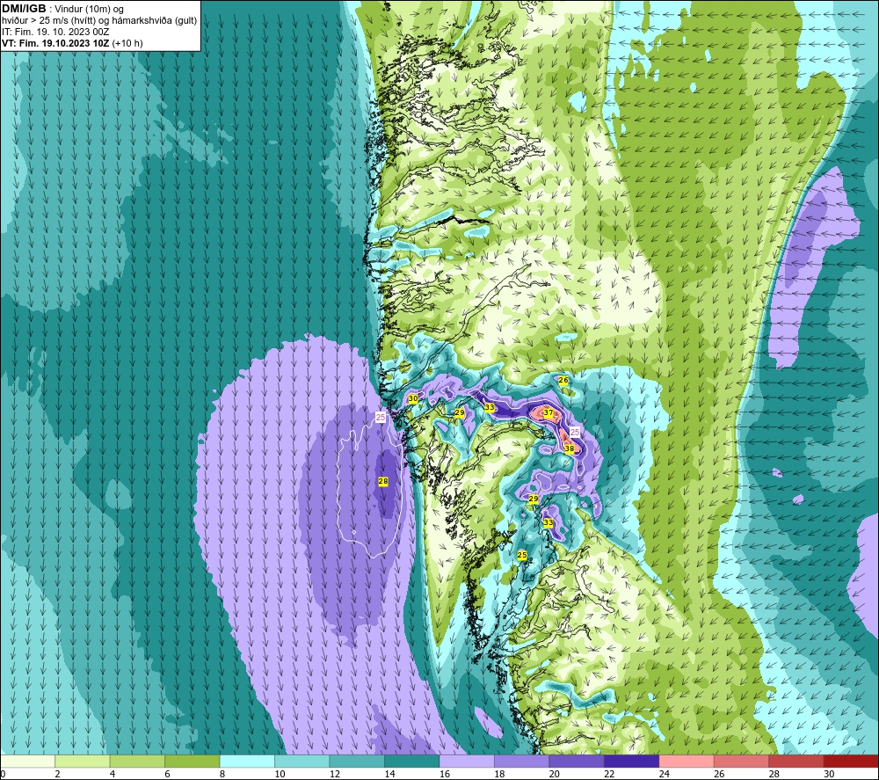The height and width of the screenshot is (780, 879).
Task: Pick the 8–10 m/s pale cyan scale swatch
Action: click(x=247, y=762)
